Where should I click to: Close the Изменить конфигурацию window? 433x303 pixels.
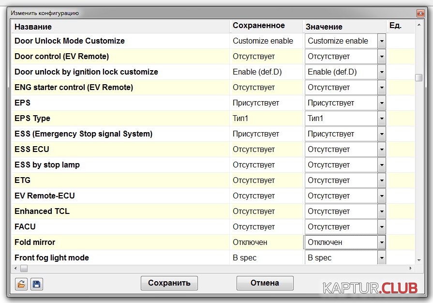[x=419, y=13]
